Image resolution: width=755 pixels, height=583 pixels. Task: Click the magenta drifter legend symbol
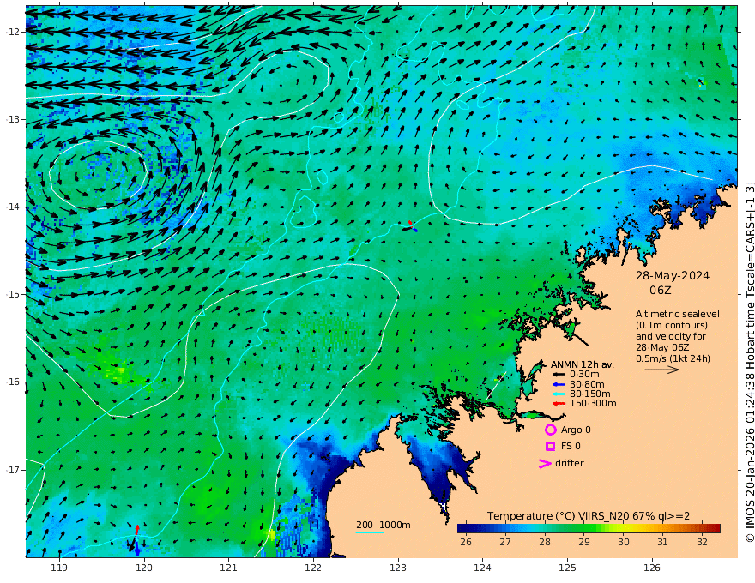[x=545, y=463]
